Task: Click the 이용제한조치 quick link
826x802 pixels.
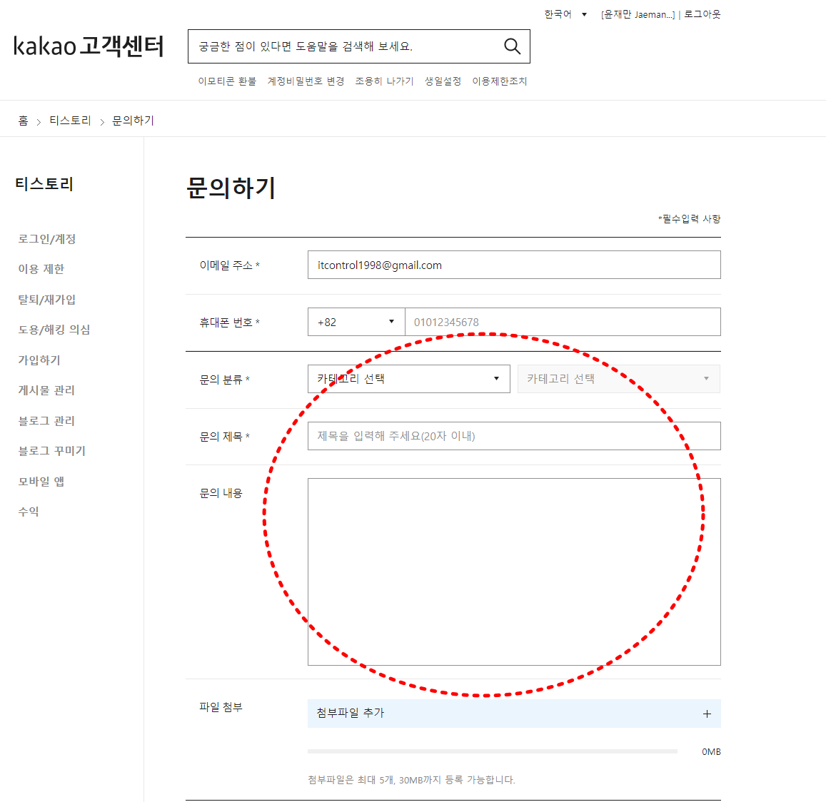Action: click(500, 81)
